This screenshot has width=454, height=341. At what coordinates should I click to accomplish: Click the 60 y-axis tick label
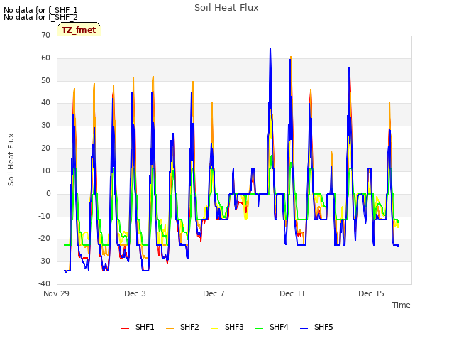[x=45, y=58]
